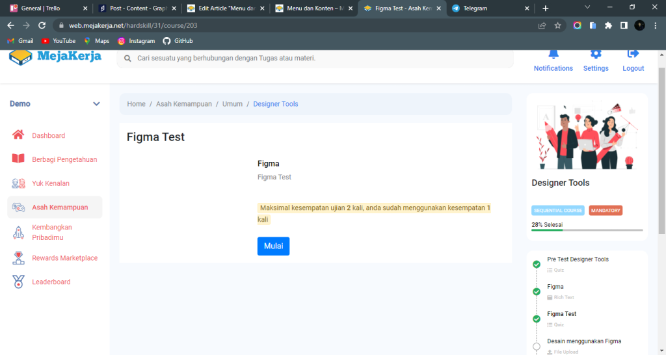Click the search magnifier icon

(x=127, y=58)
